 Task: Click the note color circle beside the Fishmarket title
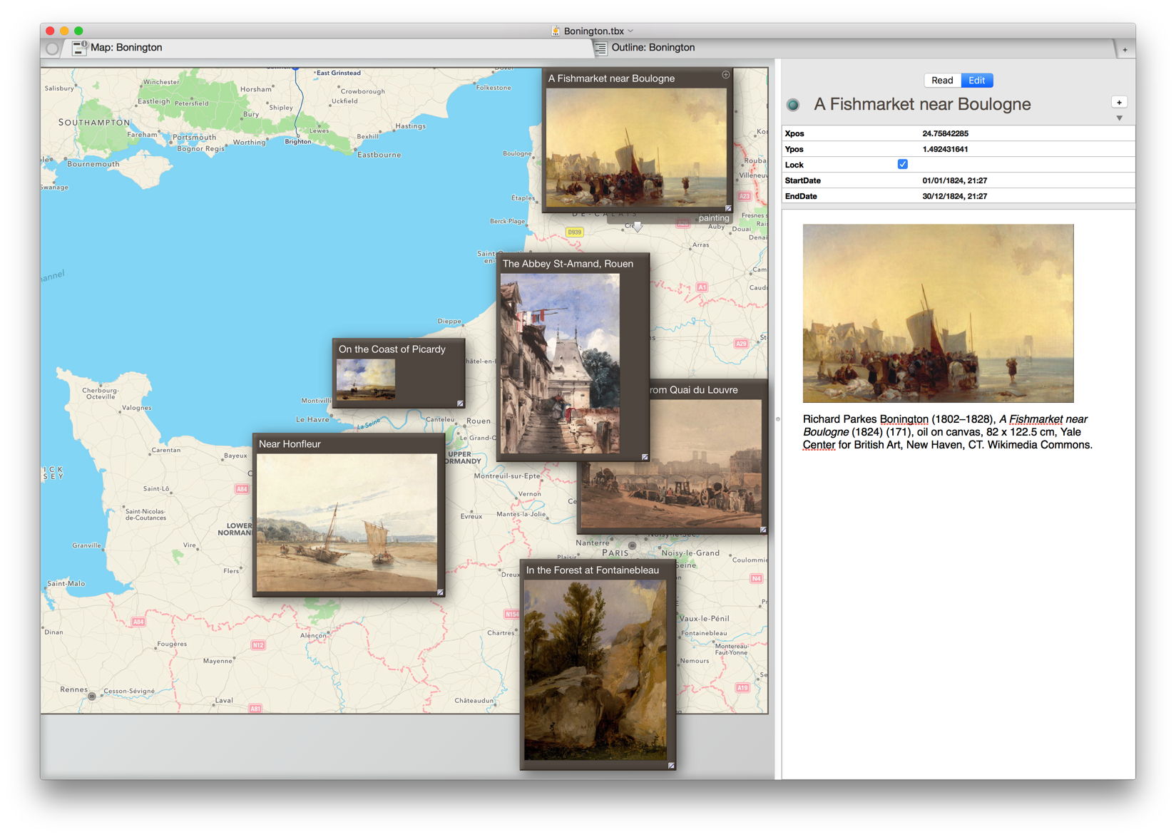[x=793, y=104]
